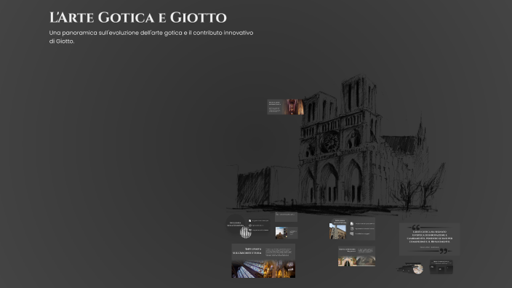Open the circular topic slide with the column sketch
Viewport: 512px width, 288px height.
[248, 225]
